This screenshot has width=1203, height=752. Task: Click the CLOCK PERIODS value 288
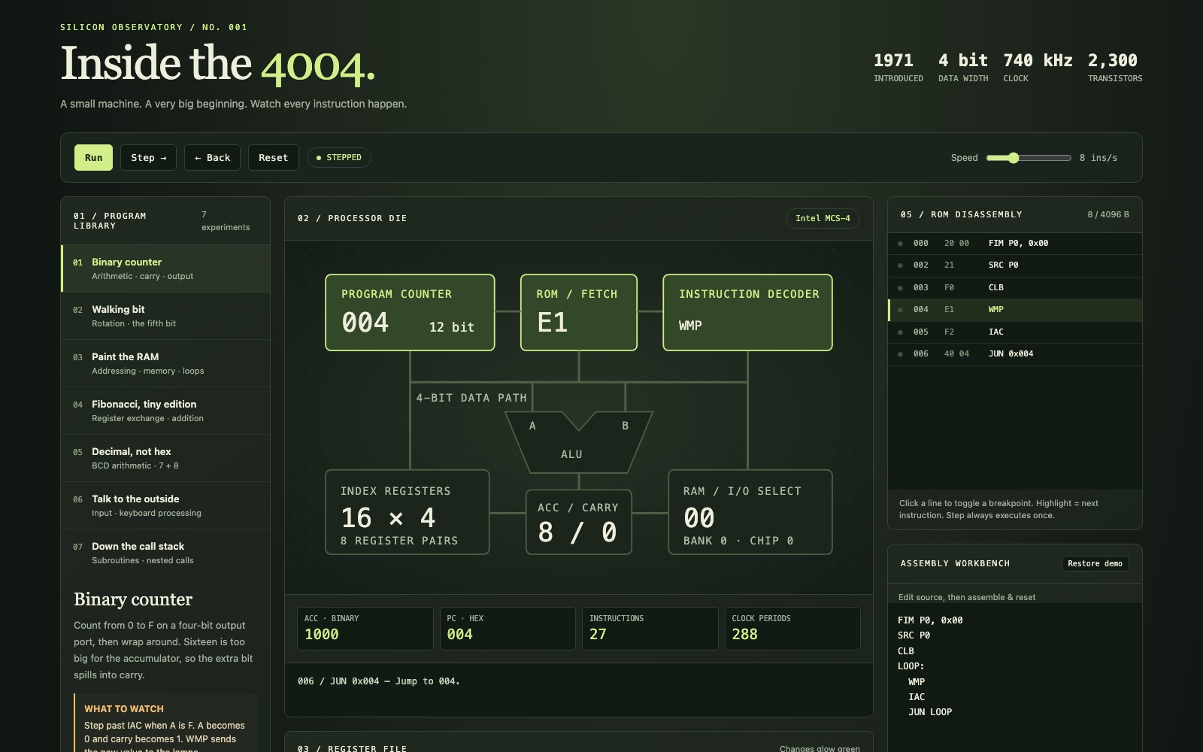745,635
